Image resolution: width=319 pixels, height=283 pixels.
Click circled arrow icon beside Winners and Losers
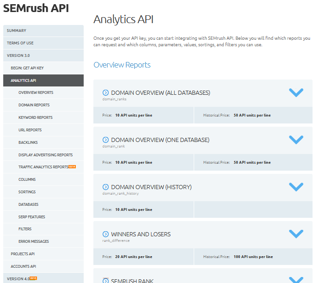coord(105,234)
